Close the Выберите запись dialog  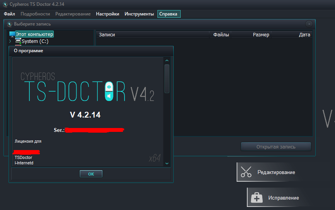(x=309, y=24)
